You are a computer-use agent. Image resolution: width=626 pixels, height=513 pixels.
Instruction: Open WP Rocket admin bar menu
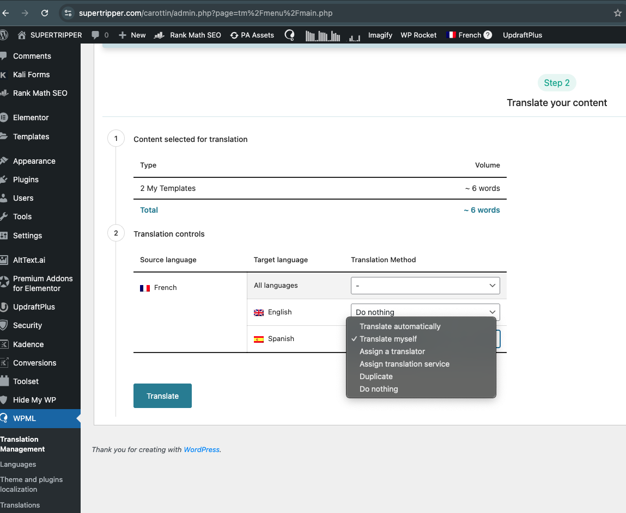[x=418, y=35]
